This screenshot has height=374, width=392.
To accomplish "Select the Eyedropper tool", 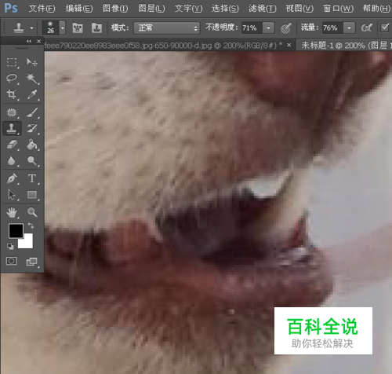I will pos(32,94).
